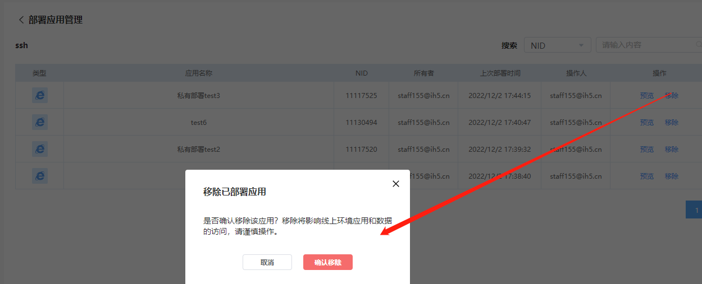This screenshot has width=702, height=284.
Task: Click the search magnifier icon
Action: pos(698,44)
